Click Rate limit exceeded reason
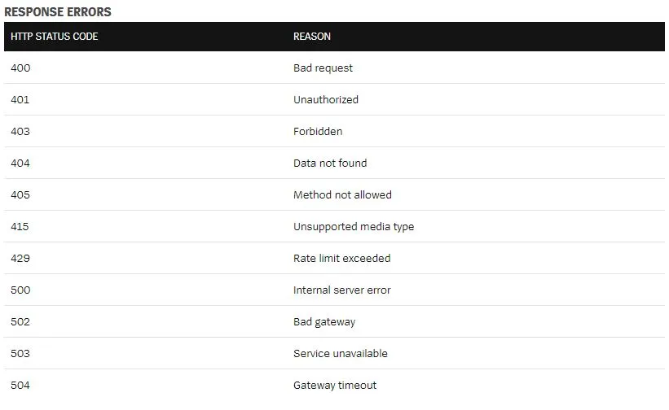669x410 pixels. coord(342,259)
